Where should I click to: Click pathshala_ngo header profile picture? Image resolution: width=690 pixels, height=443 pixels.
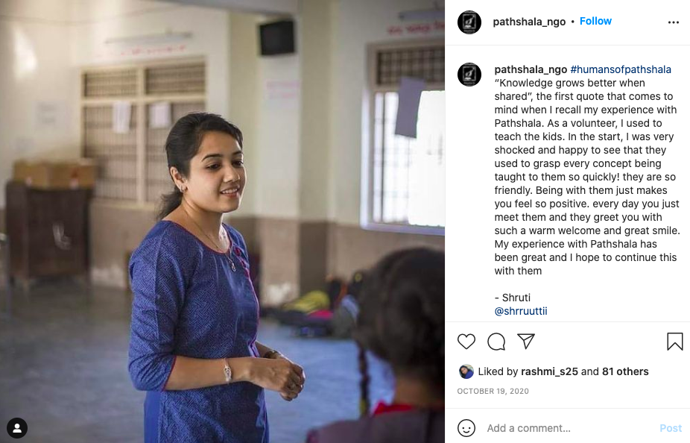[x=469, y=22]
